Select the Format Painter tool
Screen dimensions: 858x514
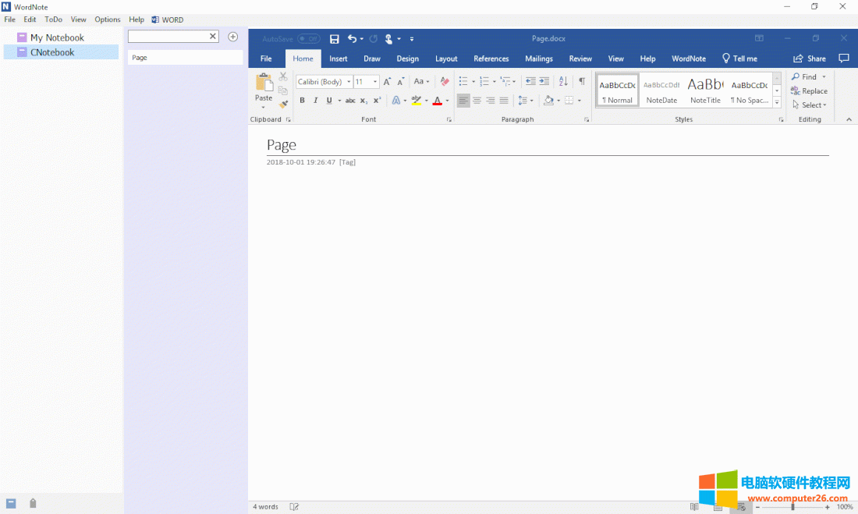[x=282, y=105]
